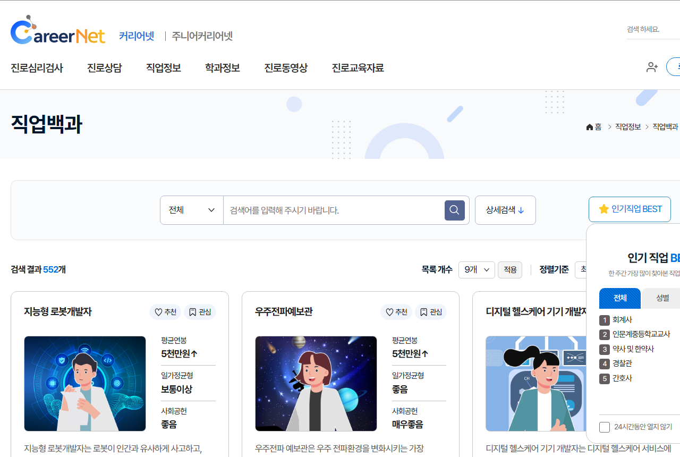Click the 지능형 로봇개발자 card title

[x=58, y=312]
